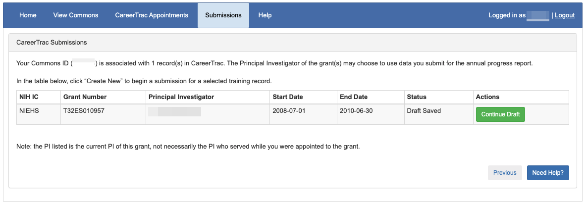Click the 2010-06-30 end date cell
The height and width of the screenshot is (206, 586).
356,111
